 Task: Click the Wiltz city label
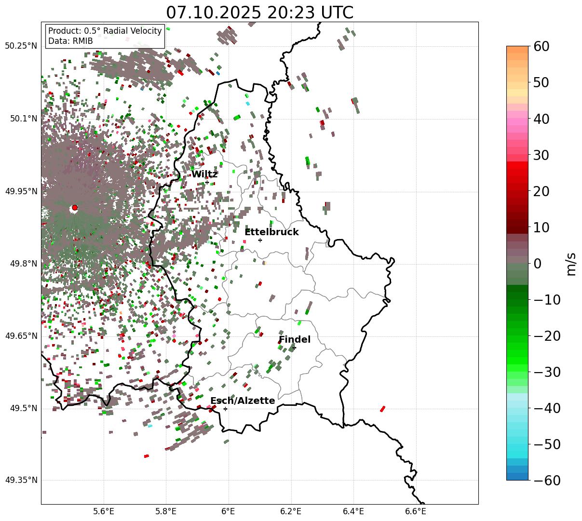point(204,174)
